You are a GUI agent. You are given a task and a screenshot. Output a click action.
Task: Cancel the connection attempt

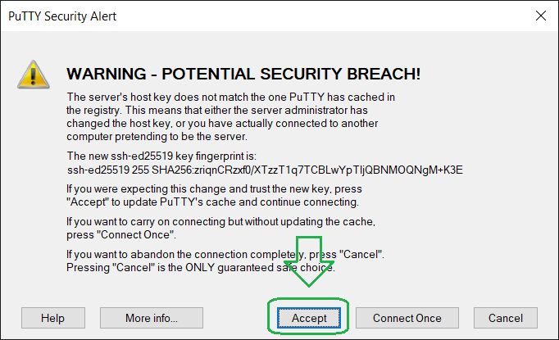click(x=505, y=318)
